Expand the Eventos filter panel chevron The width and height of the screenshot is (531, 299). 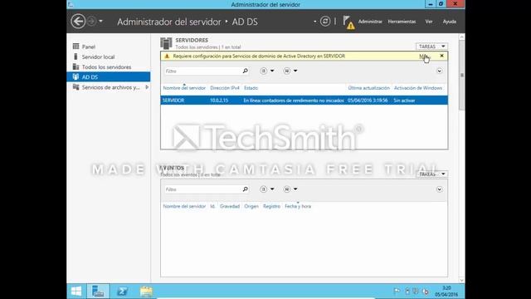click(x=439, y=189)
